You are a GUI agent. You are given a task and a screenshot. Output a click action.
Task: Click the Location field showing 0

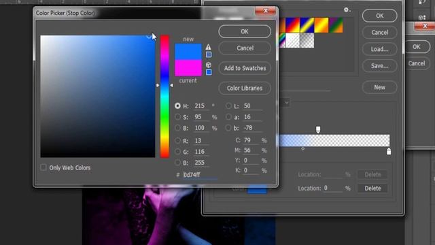coord(332,188)
